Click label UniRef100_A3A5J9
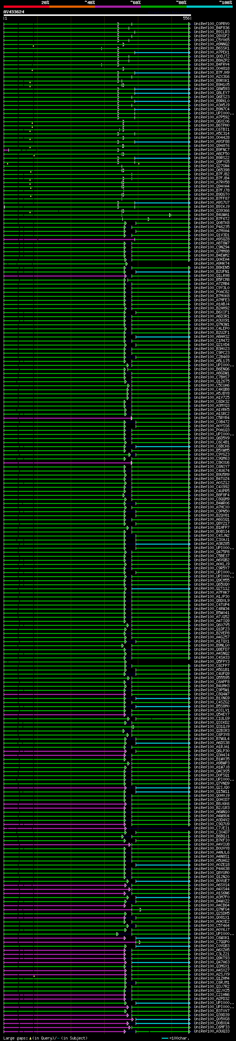This screenshot has width=236, height=1041. [212, 105]
